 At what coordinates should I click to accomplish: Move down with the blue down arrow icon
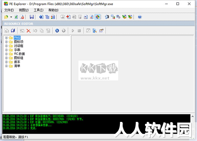[x=57, y=31]
